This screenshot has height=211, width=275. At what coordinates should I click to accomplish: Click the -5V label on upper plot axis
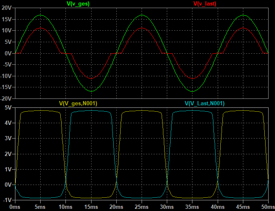coord(7,64)
